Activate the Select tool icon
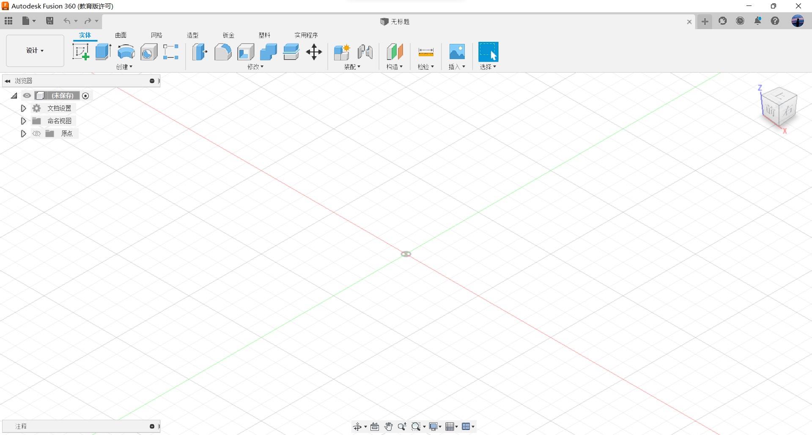This screenshot has height=435, width=812. tap(488, 52)
